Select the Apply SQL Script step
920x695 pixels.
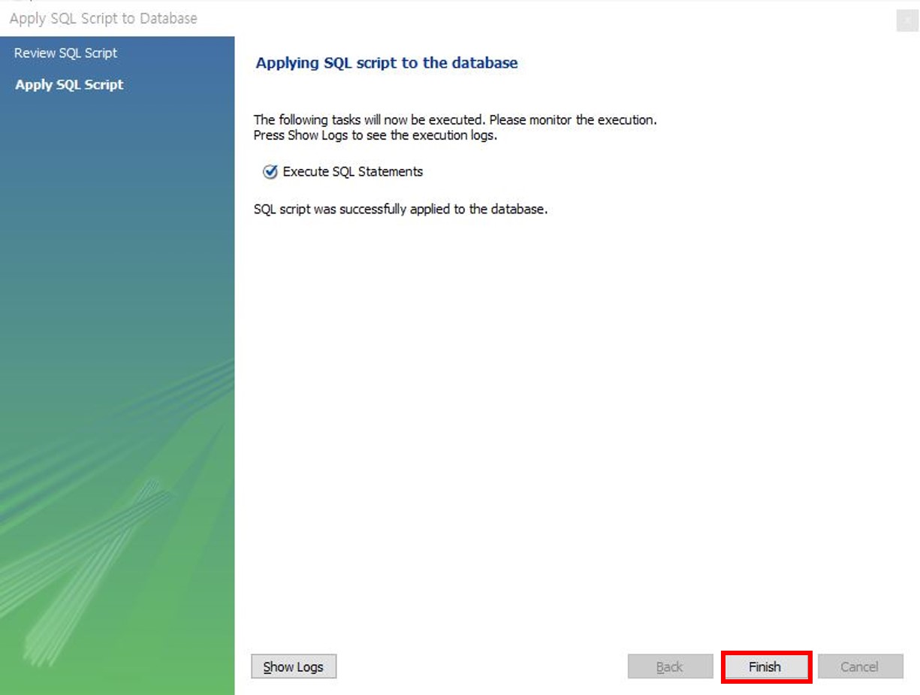pyautogui.click(x=69, y=85)
